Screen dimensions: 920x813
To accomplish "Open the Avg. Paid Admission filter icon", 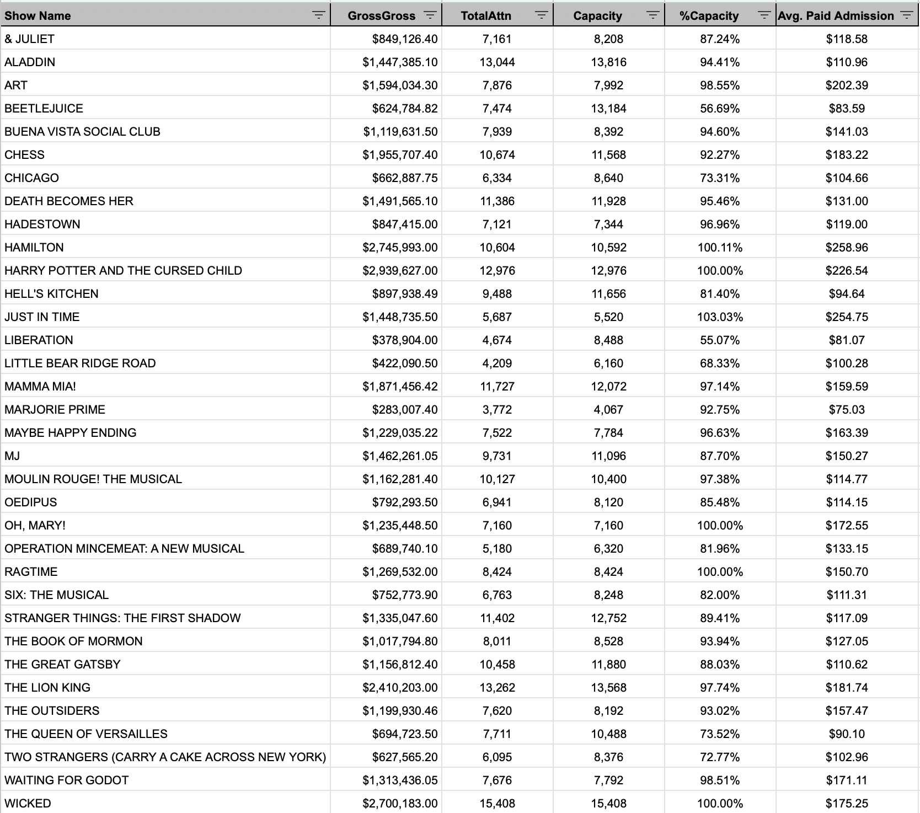I will (906, 15).
